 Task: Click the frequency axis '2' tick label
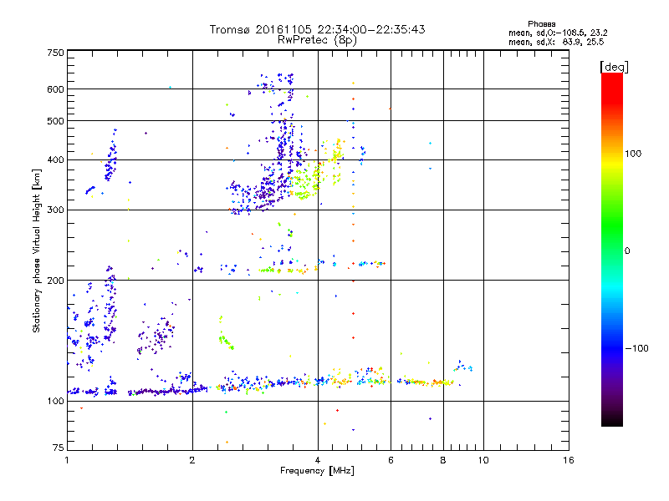(x=192, y=460)
